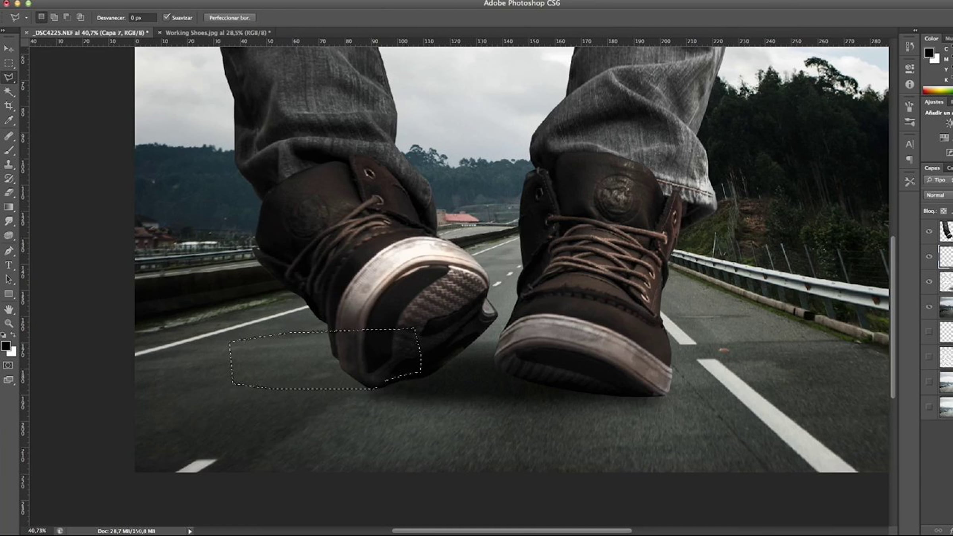Choose the Horizontal Type tool

8,265
